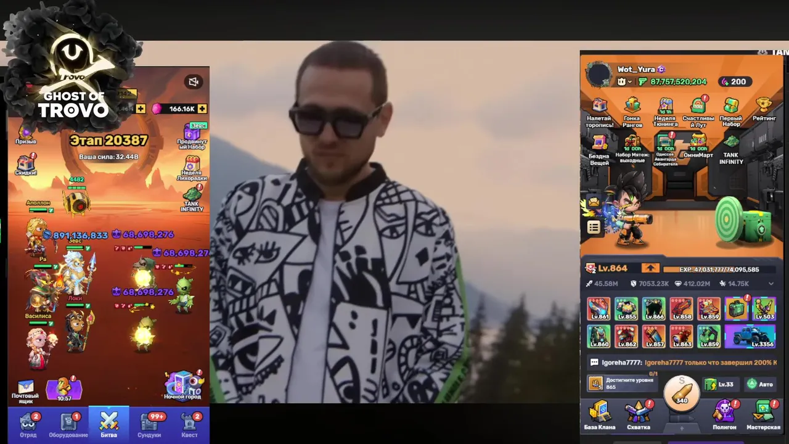Screen dimensions: 789x444
Task: Select the Lv.862 equipment slot
Action: click(626, 337)
